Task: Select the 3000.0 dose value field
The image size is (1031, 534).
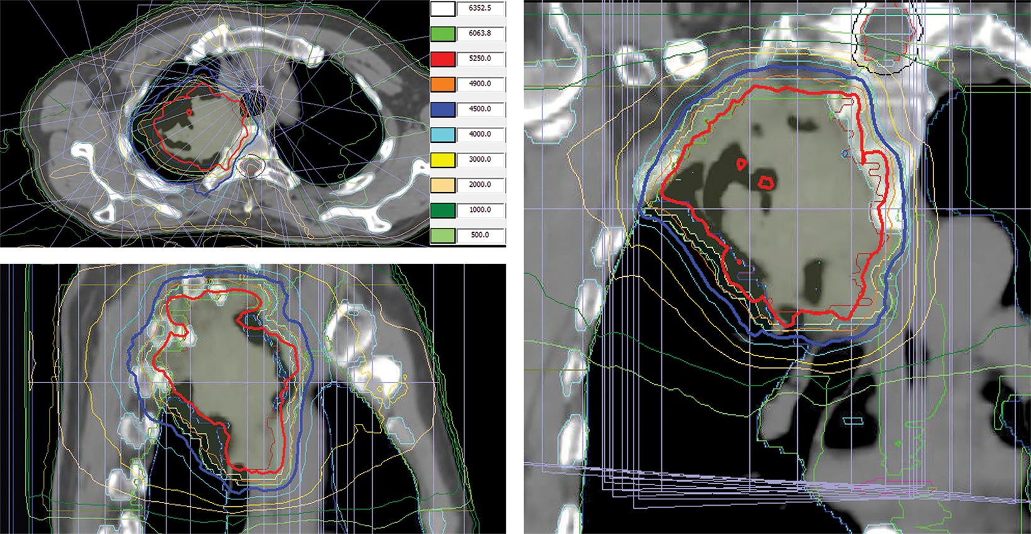Action: (480, 159)
